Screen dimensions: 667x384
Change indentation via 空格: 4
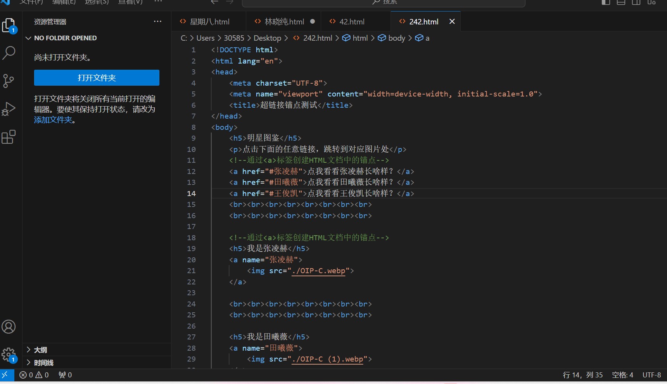[x=622, y=375]
